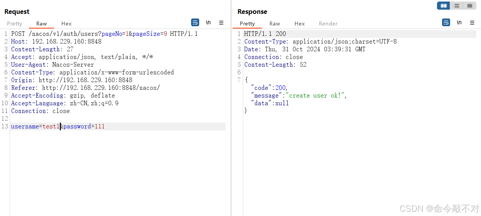
Task: Click the password=111 body parameter
Action: click(x=84, y=127)
